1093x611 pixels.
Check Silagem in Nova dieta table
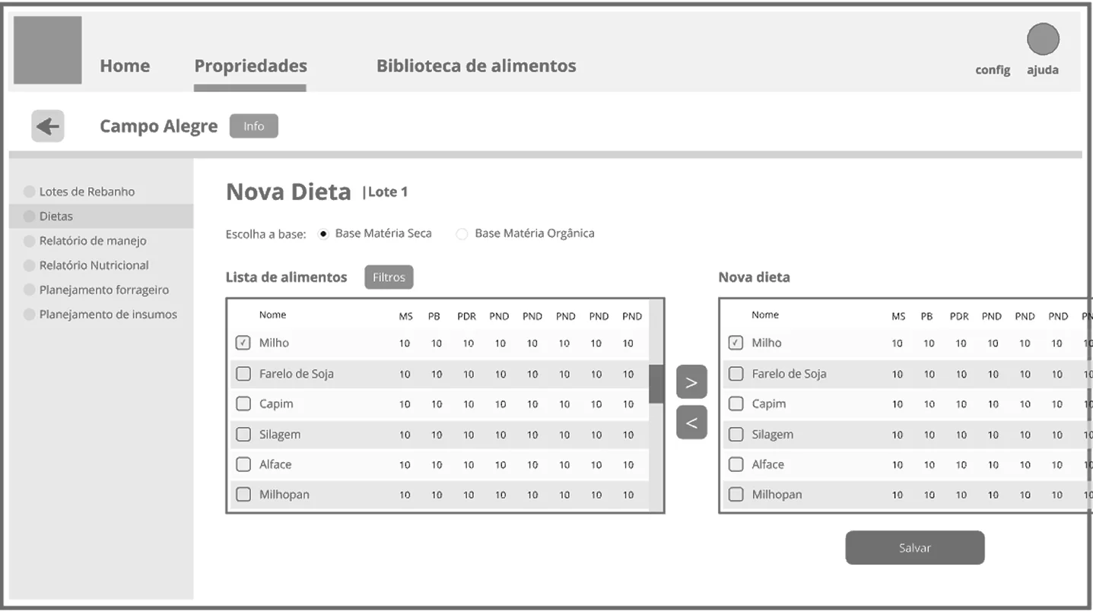[x=736, y=435]
